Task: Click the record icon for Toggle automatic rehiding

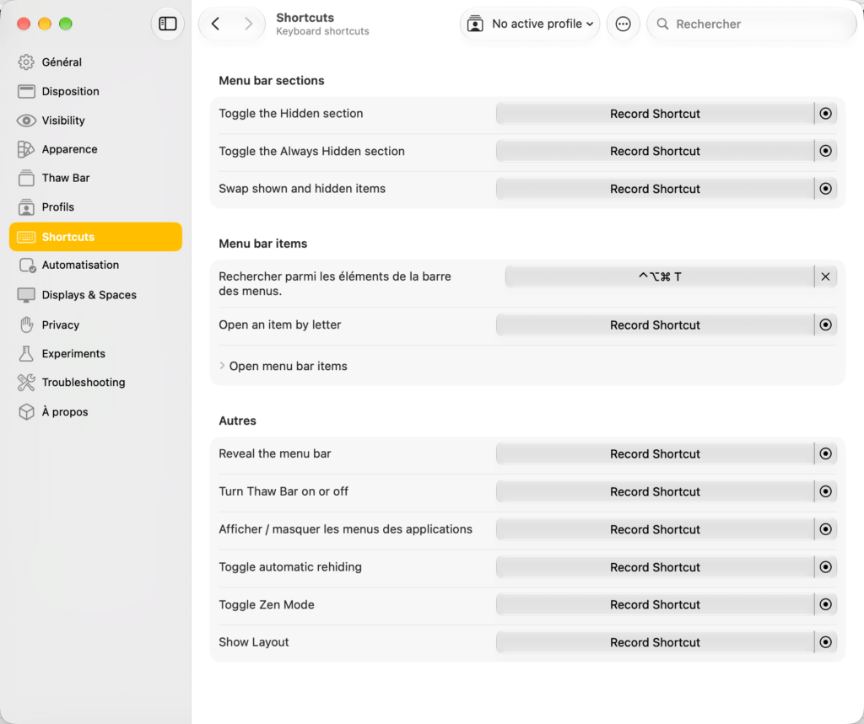Action: click(825, 566)
